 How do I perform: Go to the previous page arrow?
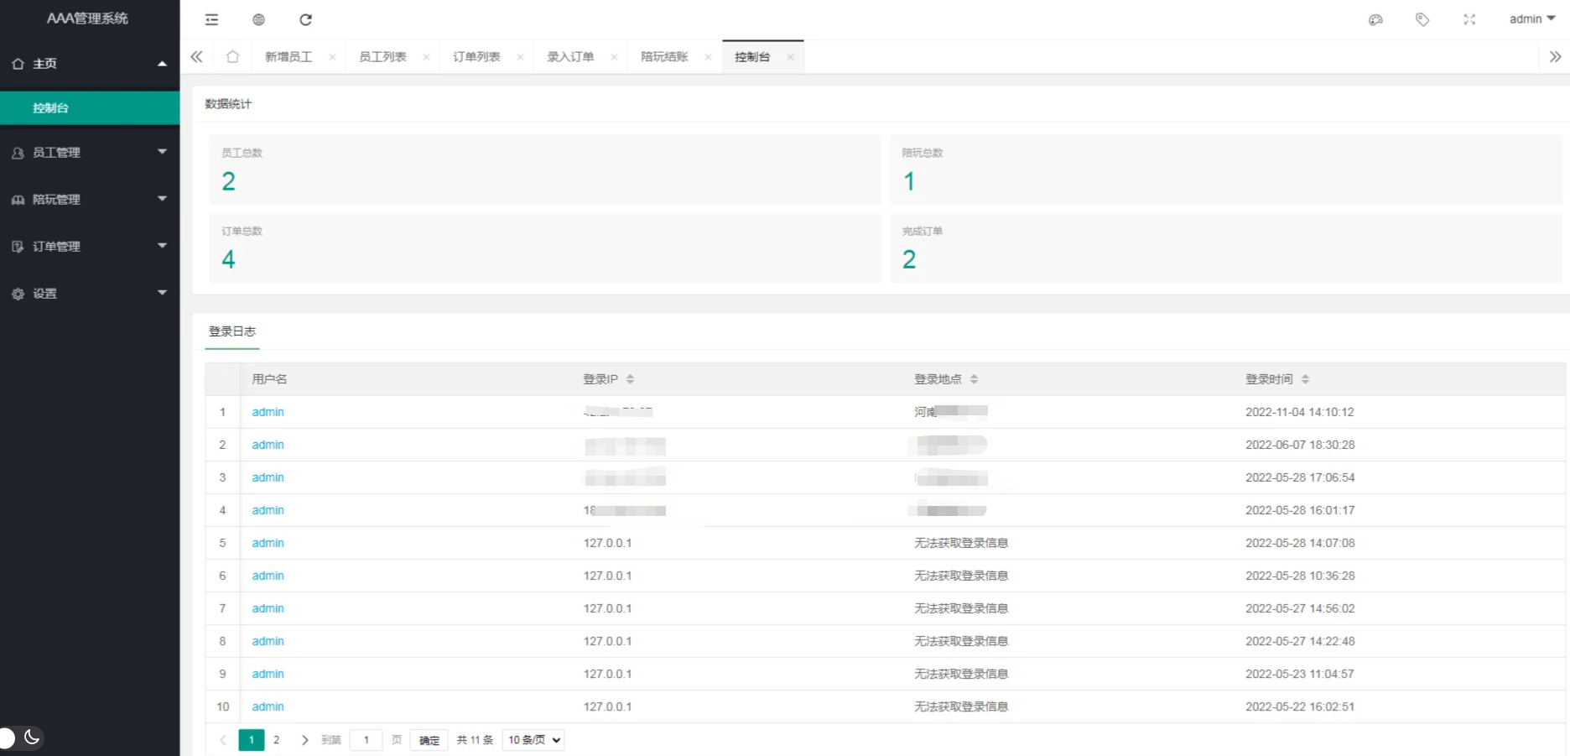[223, 740]
